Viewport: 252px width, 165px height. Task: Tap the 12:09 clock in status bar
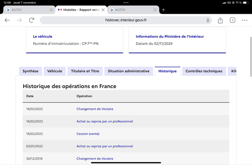[7, 3]
